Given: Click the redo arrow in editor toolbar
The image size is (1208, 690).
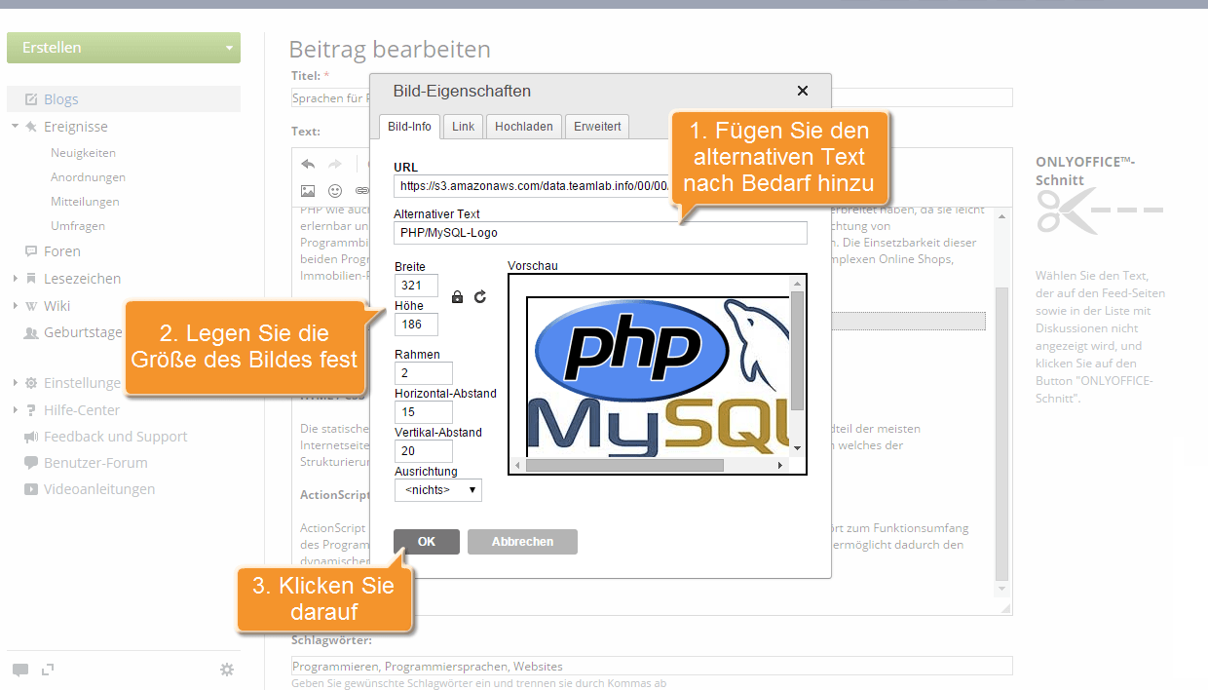Looking at the screenshot, I should tap(335, 164).
